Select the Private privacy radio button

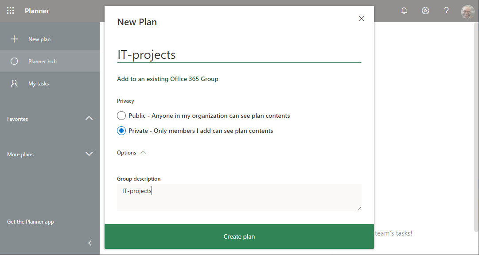[121, 131]
